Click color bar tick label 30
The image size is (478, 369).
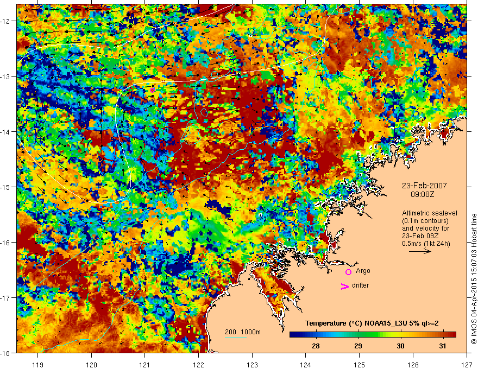tap(400, 346)
